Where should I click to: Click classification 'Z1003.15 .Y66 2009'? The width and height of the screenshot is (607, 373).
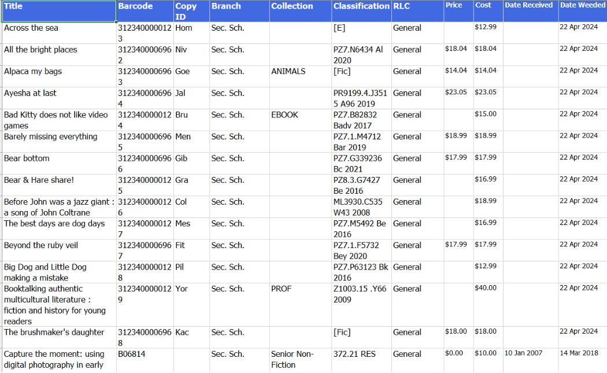point(361,304)
